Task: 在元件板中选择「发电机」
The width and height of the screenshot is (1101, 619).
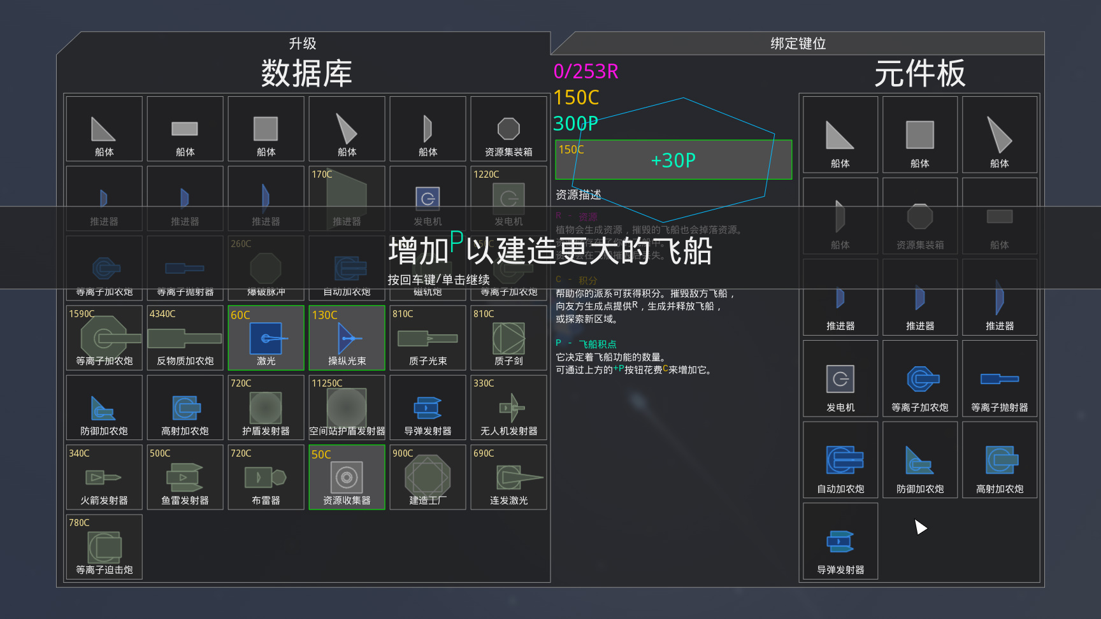Action: (840, 378)
